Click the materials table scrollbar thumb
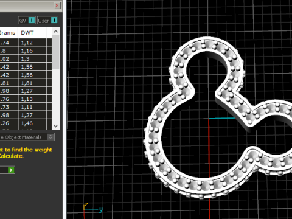Image resolution: width=292 pixels, height=219 pixels. 56,52
